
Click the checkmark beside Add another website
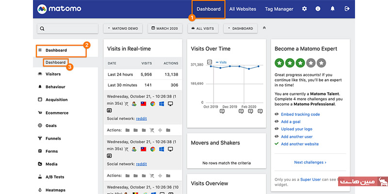pos(276,144)
